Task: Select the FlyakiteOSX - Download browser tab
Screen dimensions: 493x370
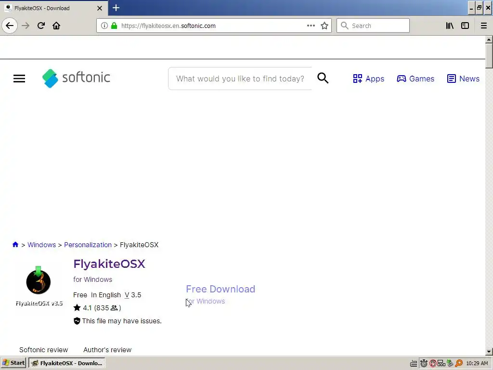Action: (54, 8)
